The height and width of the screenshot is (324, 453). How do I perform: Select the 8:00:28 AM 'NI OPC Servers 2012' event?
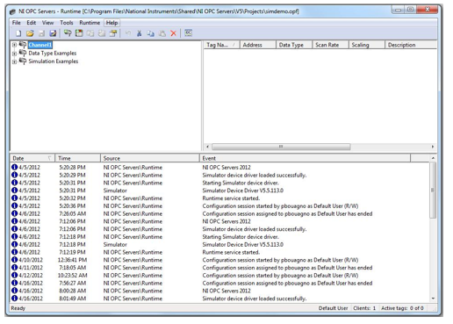[x=219, y=291]
